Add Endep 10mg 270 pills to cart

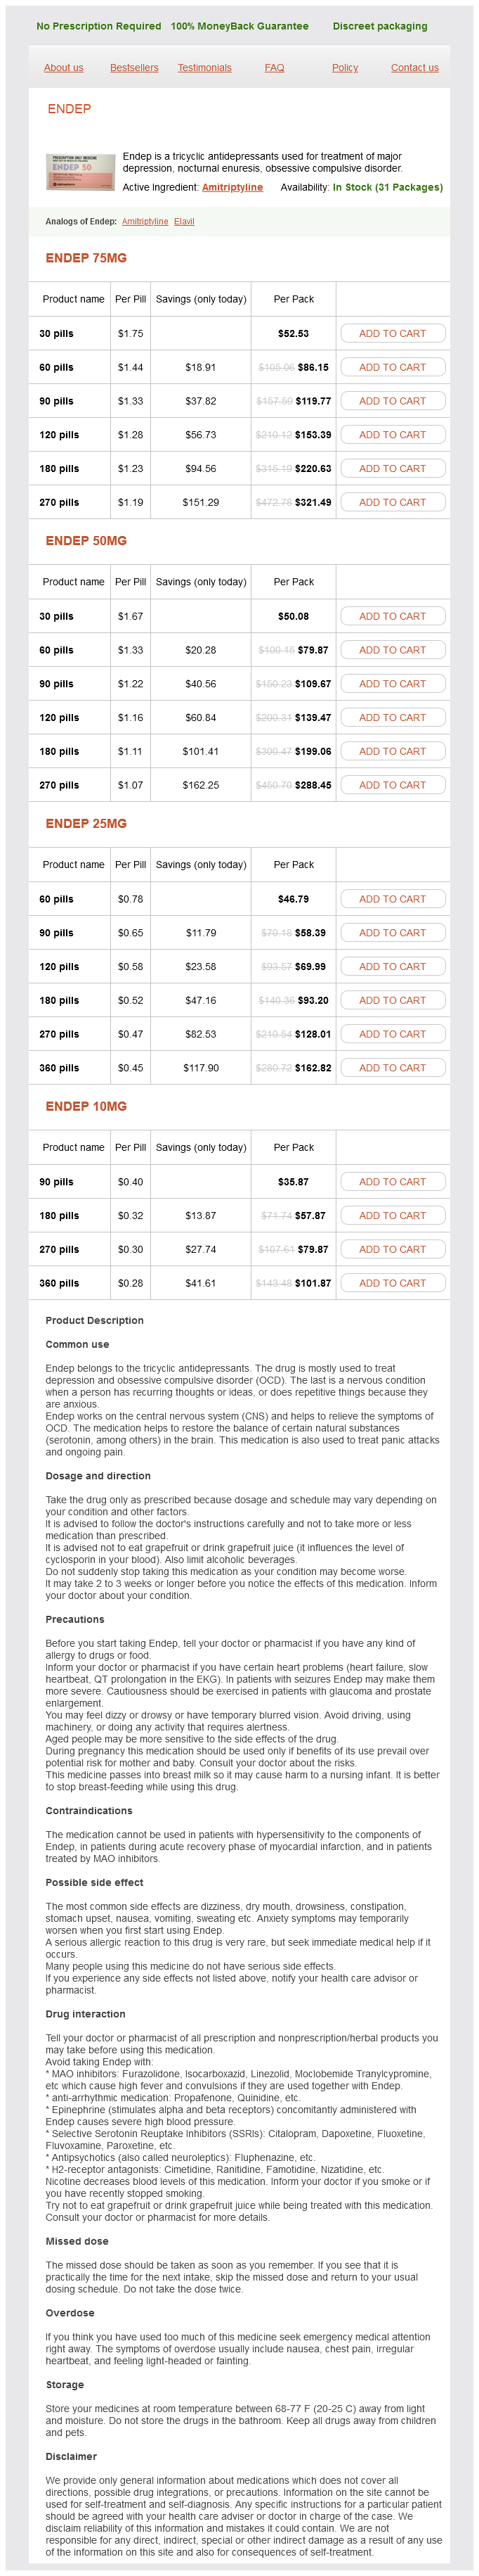392,1249
